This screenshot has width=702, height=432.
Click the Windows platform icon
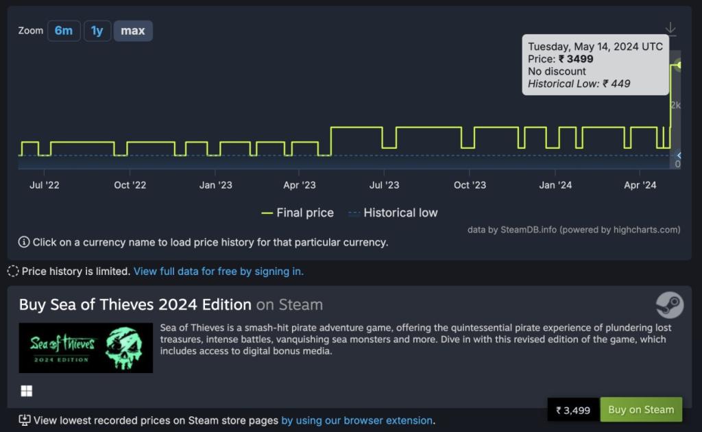tap(26, 391)
